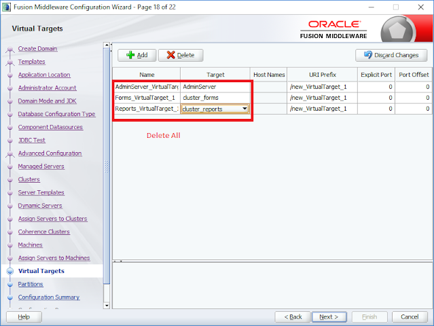The image size is (434, 326).
Task: Open Managed Servers step
Action: [x=41, y=166]
